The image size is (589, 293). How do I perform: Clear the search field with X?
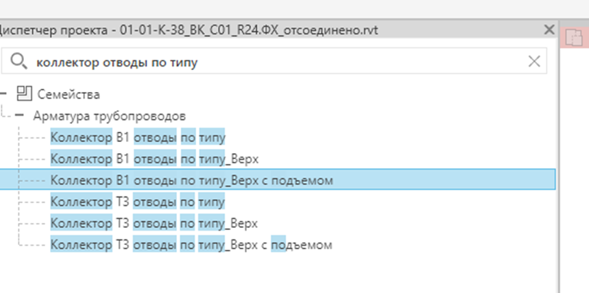click(x=534, y=61)
